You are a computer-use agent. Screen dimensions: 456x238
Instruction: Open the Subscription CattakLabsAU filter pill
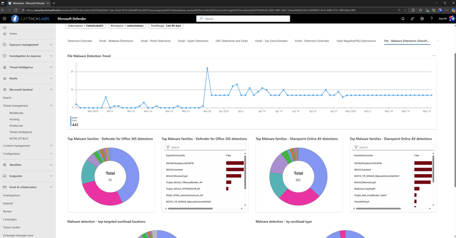[85, 26]
